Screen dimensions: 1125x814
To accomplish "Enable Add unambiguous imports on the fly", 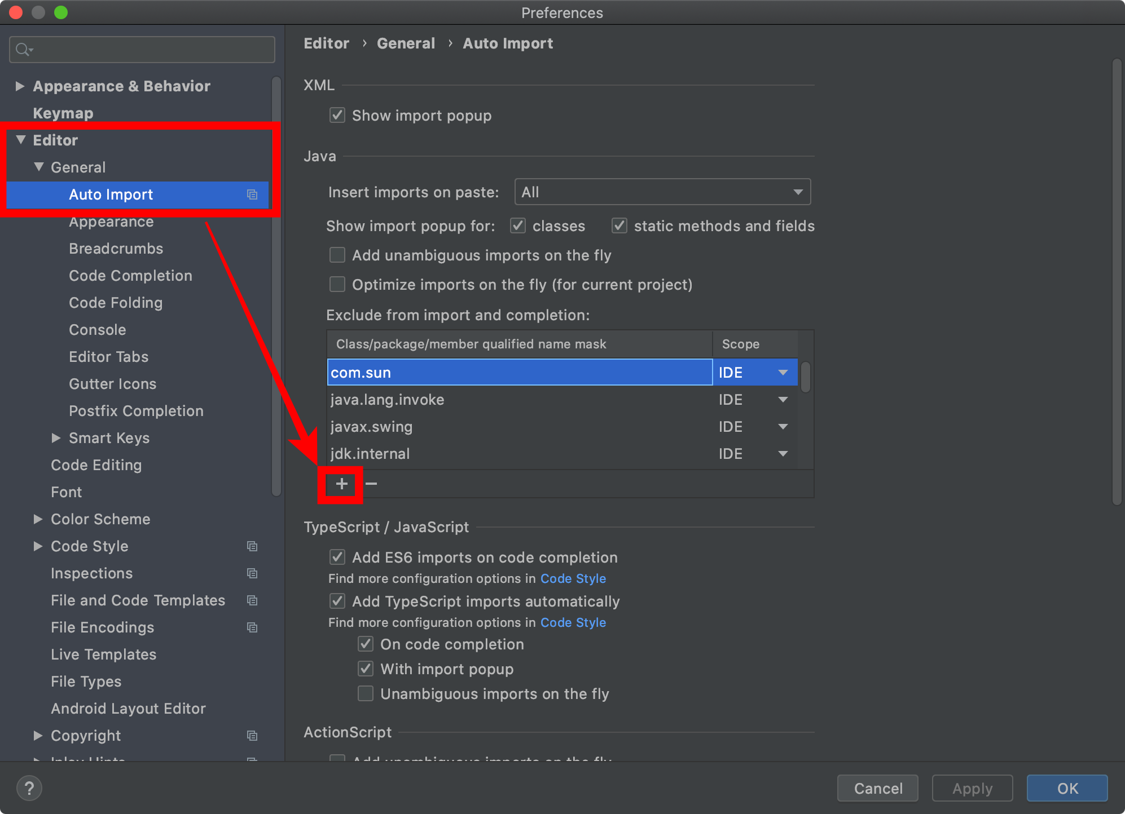I will tap(337, 255).
